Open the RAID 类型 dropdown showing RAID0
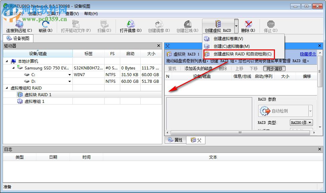 (x=301, y=123)
